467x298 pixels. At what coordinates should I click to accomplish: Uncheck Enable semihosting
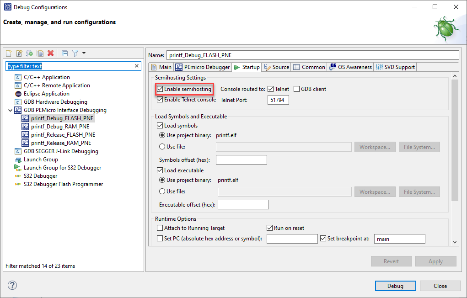tap(159, 89)
